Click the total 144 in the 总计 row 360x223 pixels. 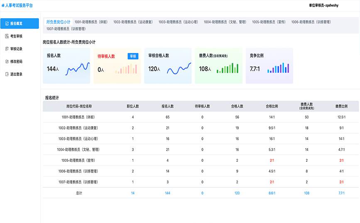pyautogui.click(x=167, y=193)
